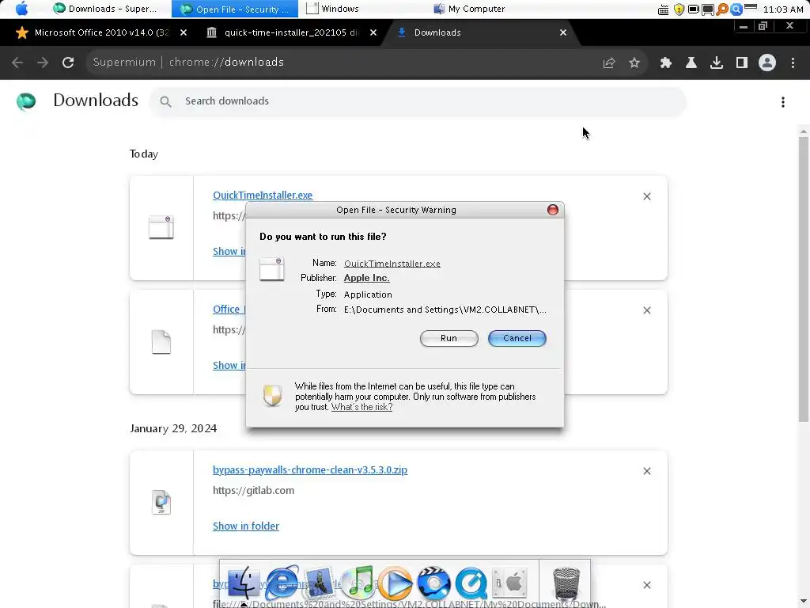Open Downloads page more actions menu

782,102
